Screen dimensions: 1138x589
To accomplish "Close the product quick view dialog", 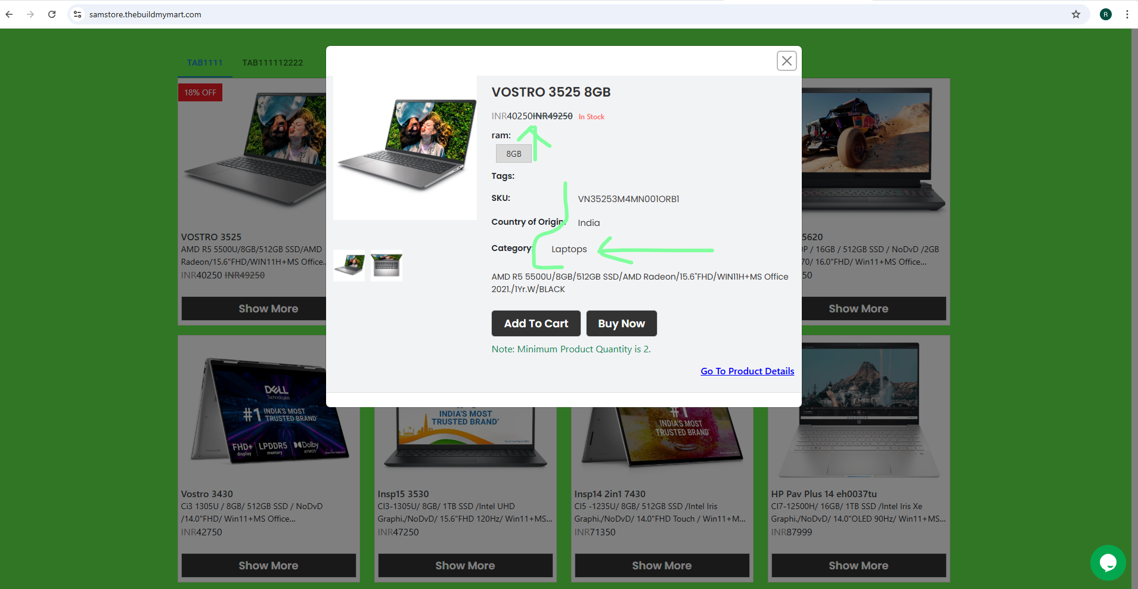I will 787,61.
